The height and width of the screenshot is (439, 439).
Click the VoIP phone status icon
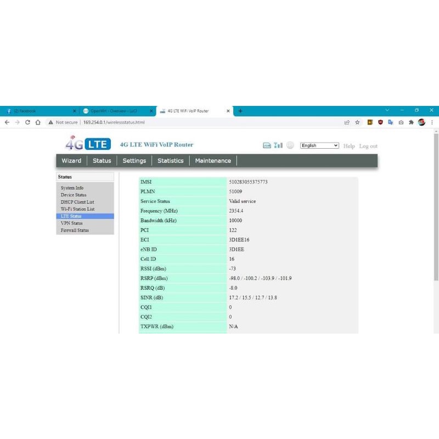(x=267, y=145)
